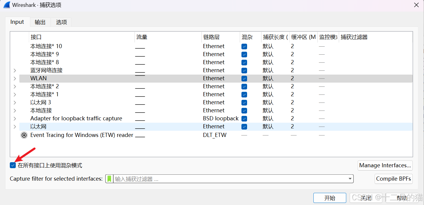The image size is (424, 205).
Task: Click the 以太网 3 interface name
Action: 40,102
